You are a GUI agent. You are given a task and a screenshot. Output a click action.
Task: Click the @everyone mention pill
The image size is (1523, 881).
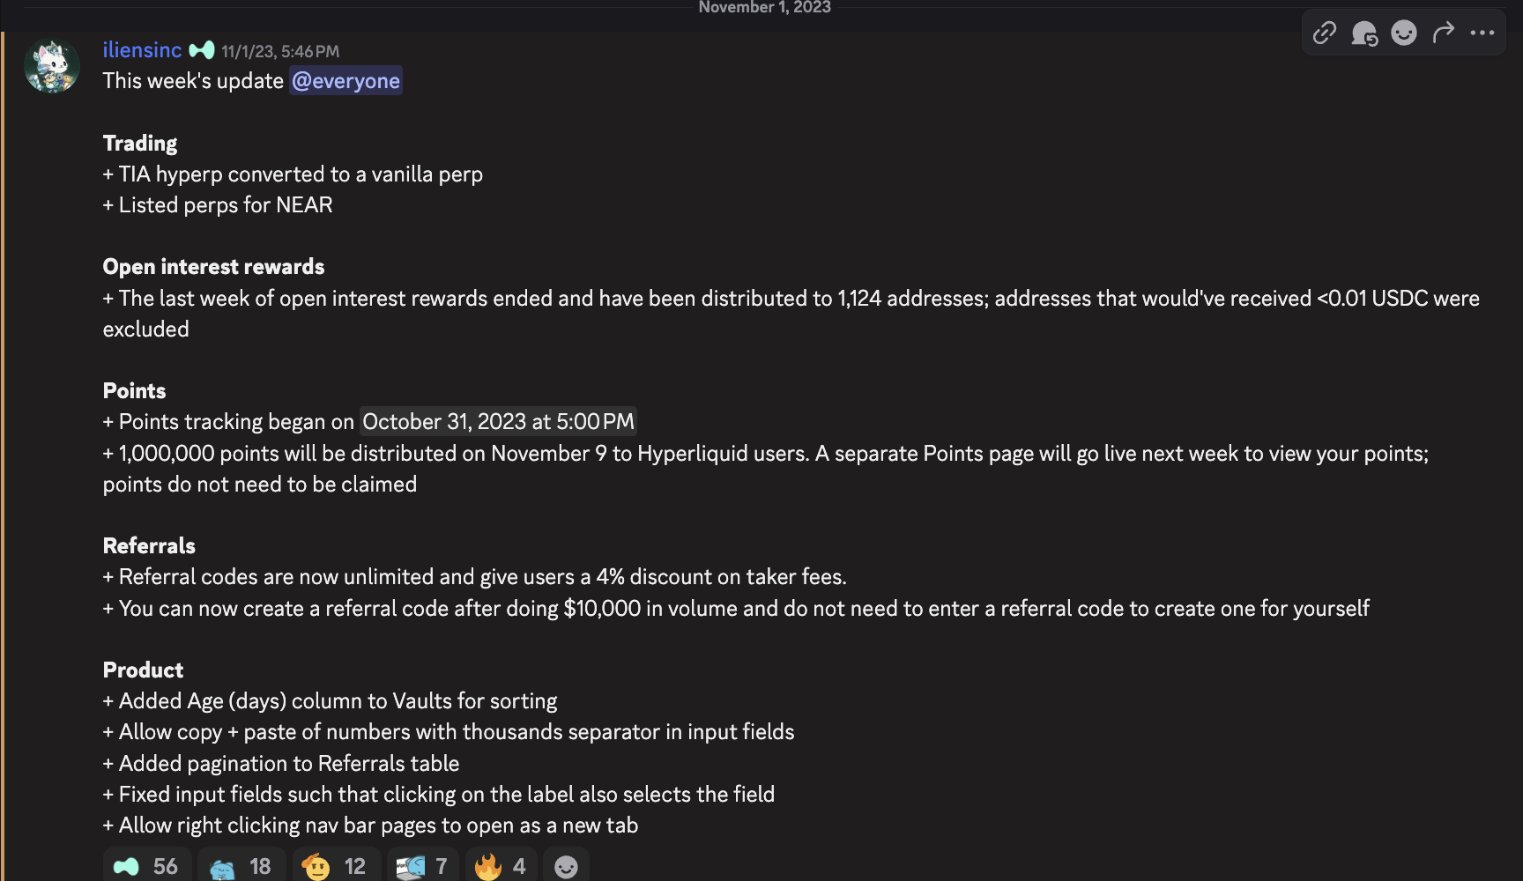pos(345,80)
